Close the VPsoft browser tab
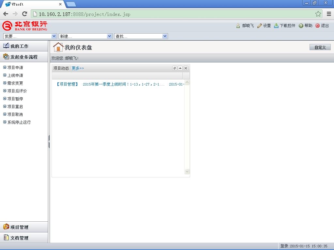The height and width of the screenshot is (250, 334). point(60,4)
